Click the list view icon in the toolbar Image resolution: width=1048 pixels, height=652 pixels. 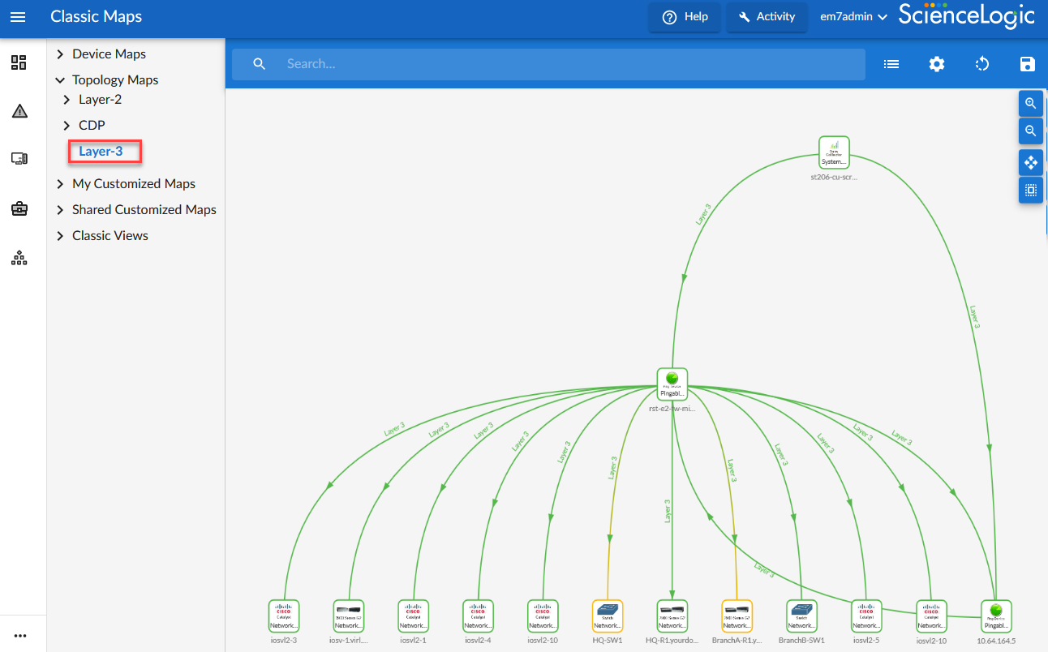pos(891,64)
